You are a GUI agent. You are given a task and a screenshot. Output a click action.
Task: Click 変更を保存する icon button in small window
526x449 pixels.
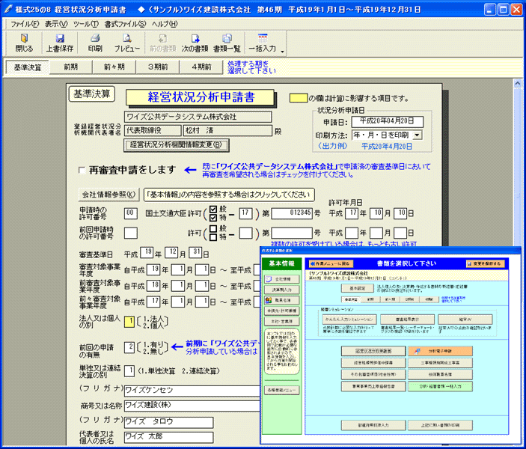486,263
